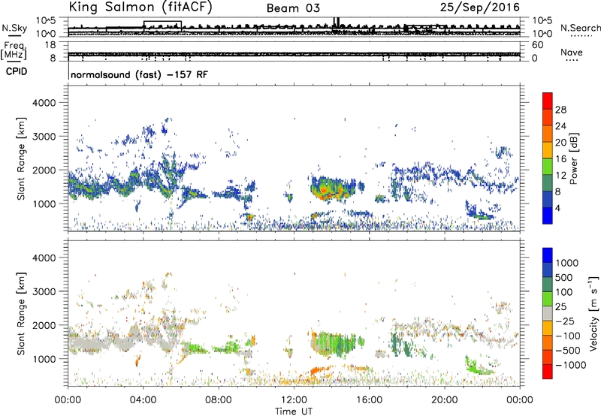Click the '20:00' time axis label
Viewport: 601px width, 416px height.
[445, 400]
